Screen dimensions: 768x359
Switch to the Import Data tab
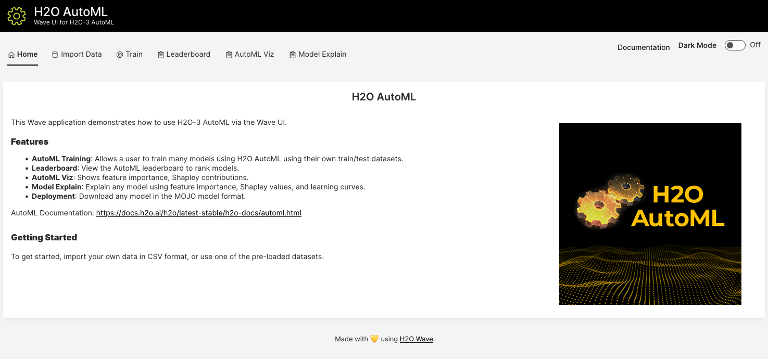point(77,54)
